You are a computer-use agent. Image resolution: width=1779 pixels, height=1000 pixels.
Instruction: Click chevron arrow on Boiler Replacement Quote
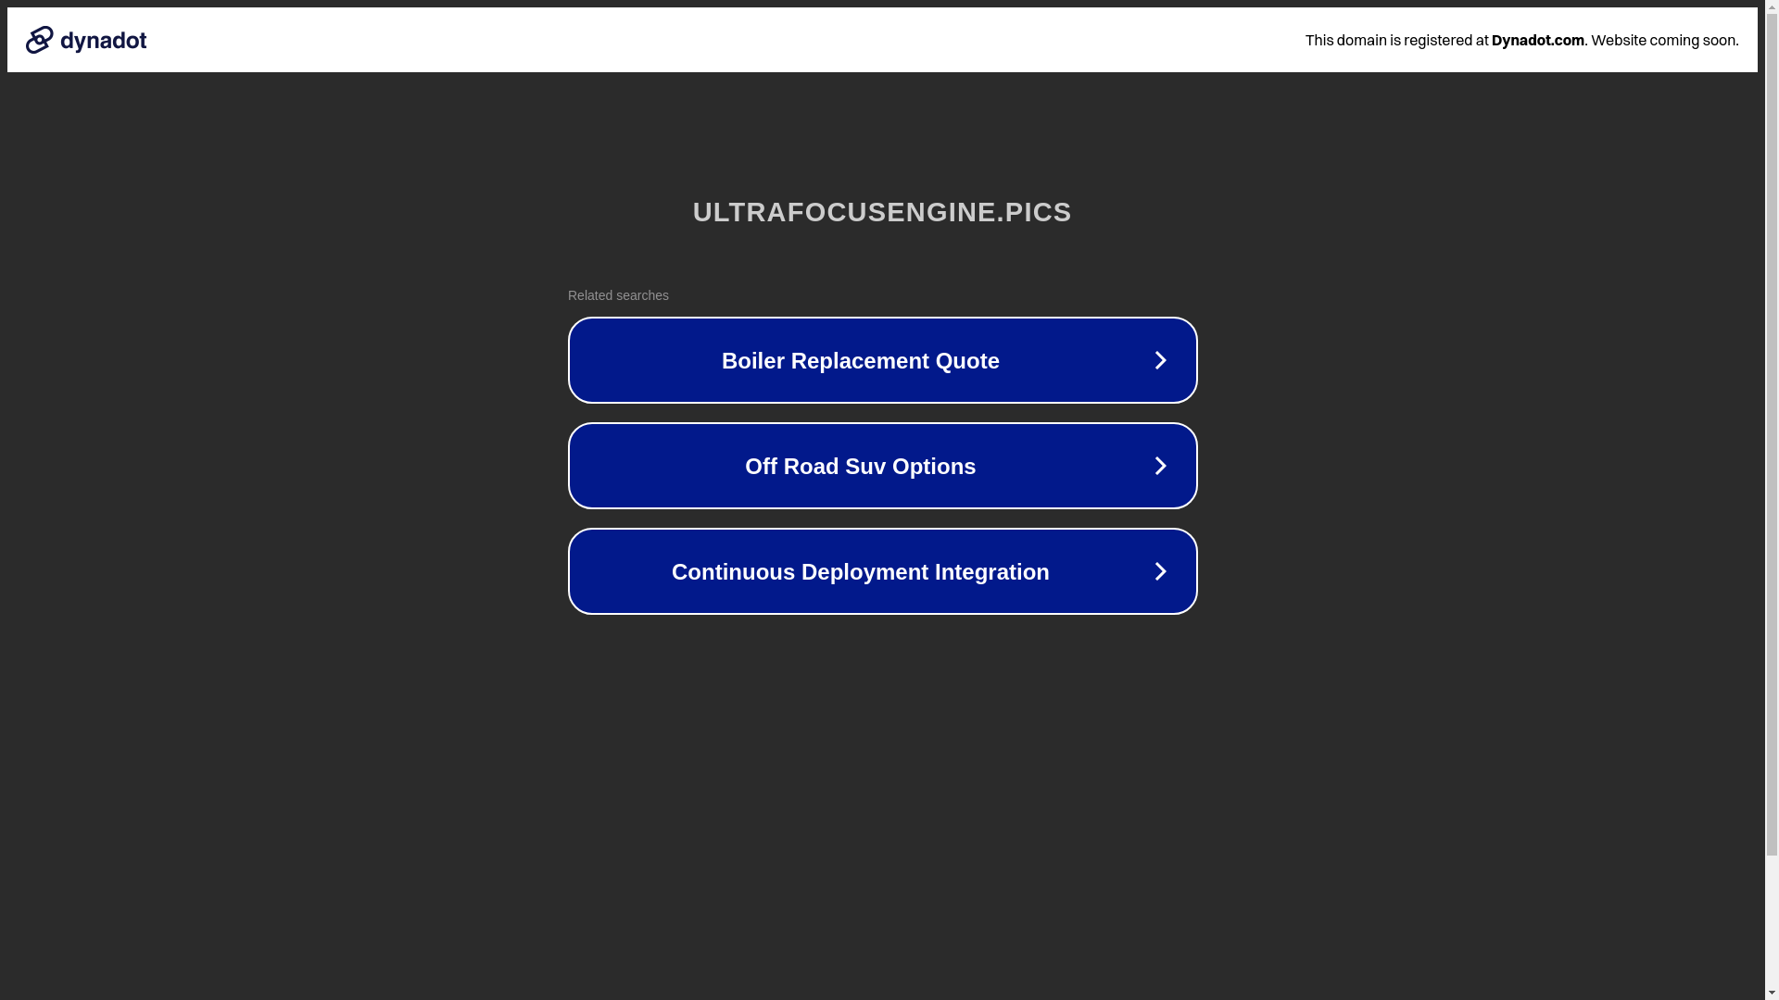[1160, 360]
